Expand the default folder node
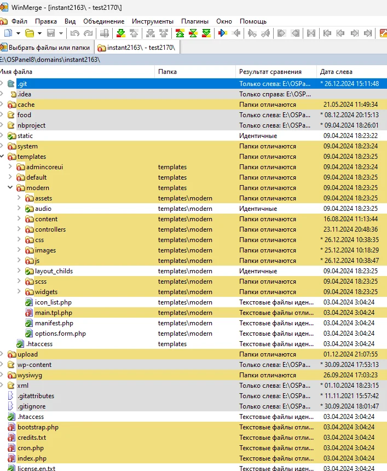 coord(10,177)
